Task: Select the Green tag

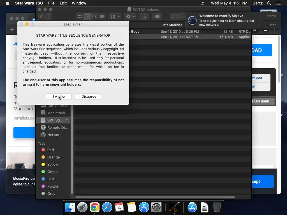Action: (52, 172)
